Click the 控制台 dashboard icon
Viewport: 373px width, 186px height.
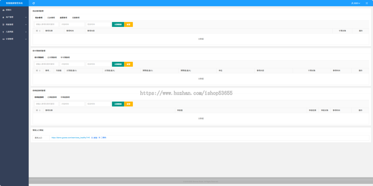point(3,10)
